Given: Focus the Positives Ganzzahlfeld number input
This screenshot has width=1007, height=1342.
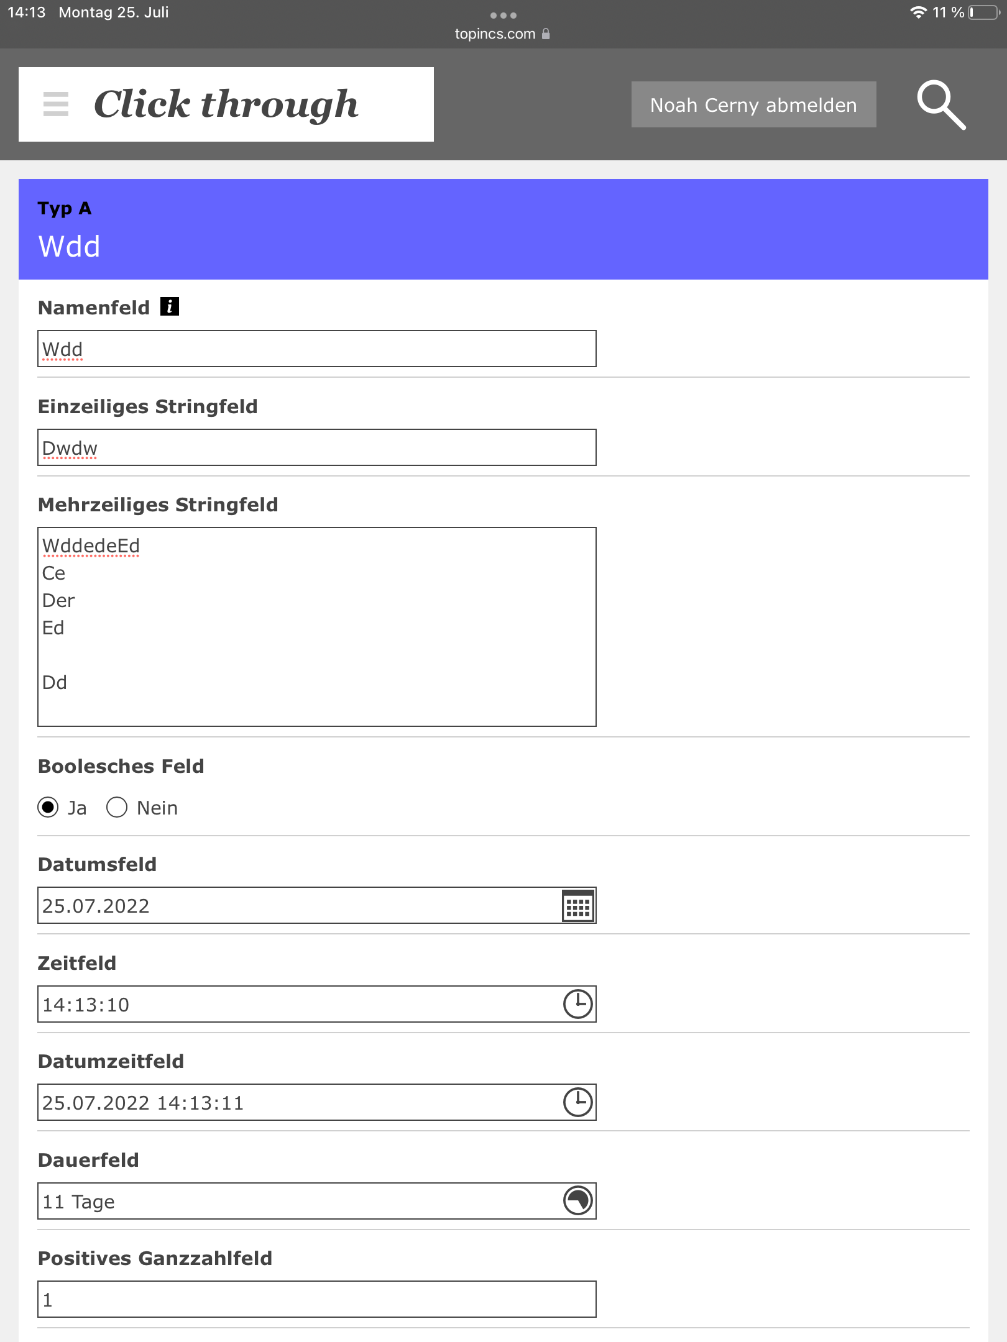Looking at the screenshot, I should pos(317,1299).
